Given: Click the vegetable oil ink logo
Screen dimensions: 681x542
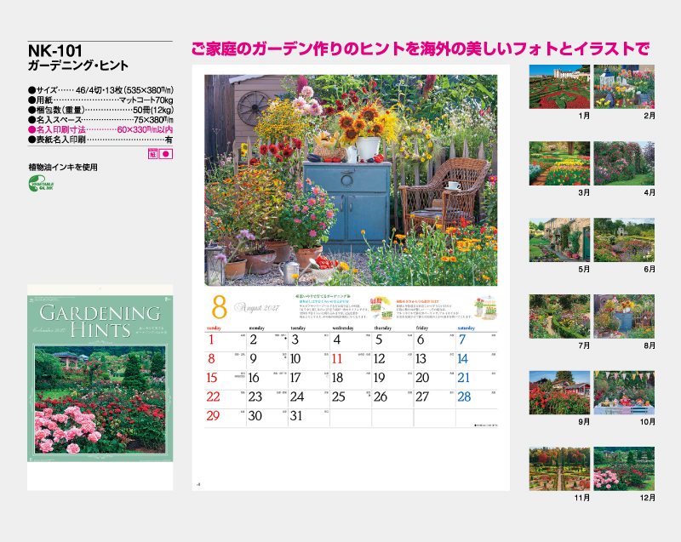Looking at the screenshot, I should pos(41,184).
